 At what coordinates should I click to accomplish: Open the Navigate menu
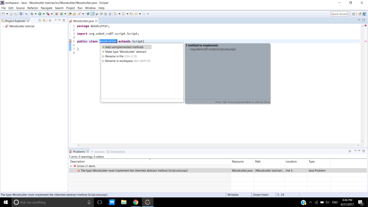coord(46,8)
